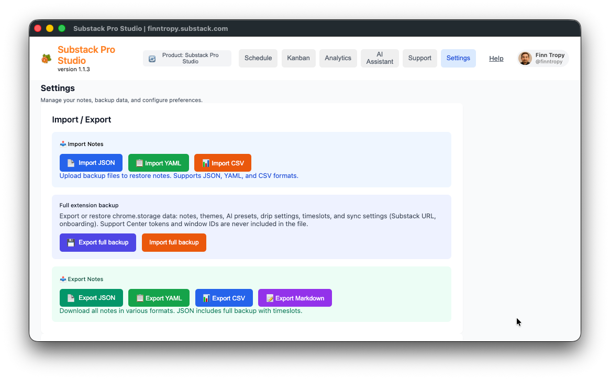
Task: Click the Import / Export heading
Action: (x=81, y=119)
